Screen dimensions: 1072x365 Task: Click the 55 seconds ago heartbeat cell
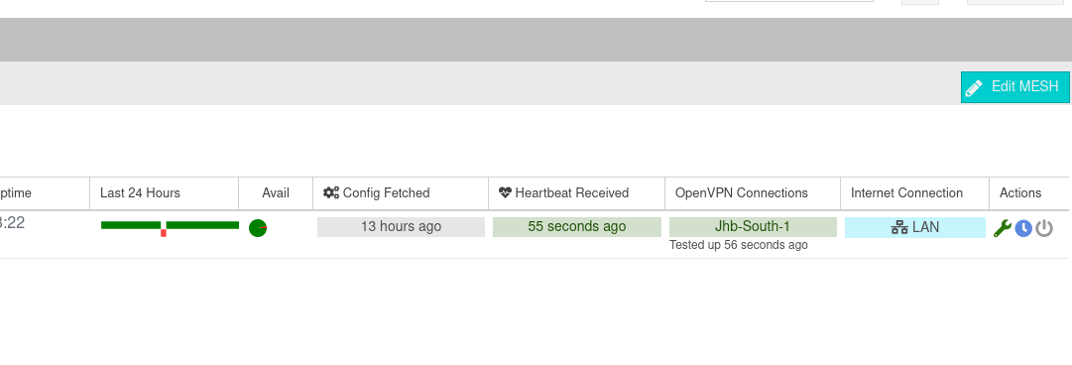point(577,227)
